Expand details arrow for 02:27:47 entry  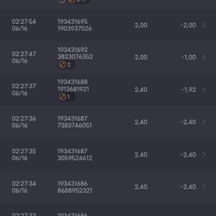pos(204,57)
